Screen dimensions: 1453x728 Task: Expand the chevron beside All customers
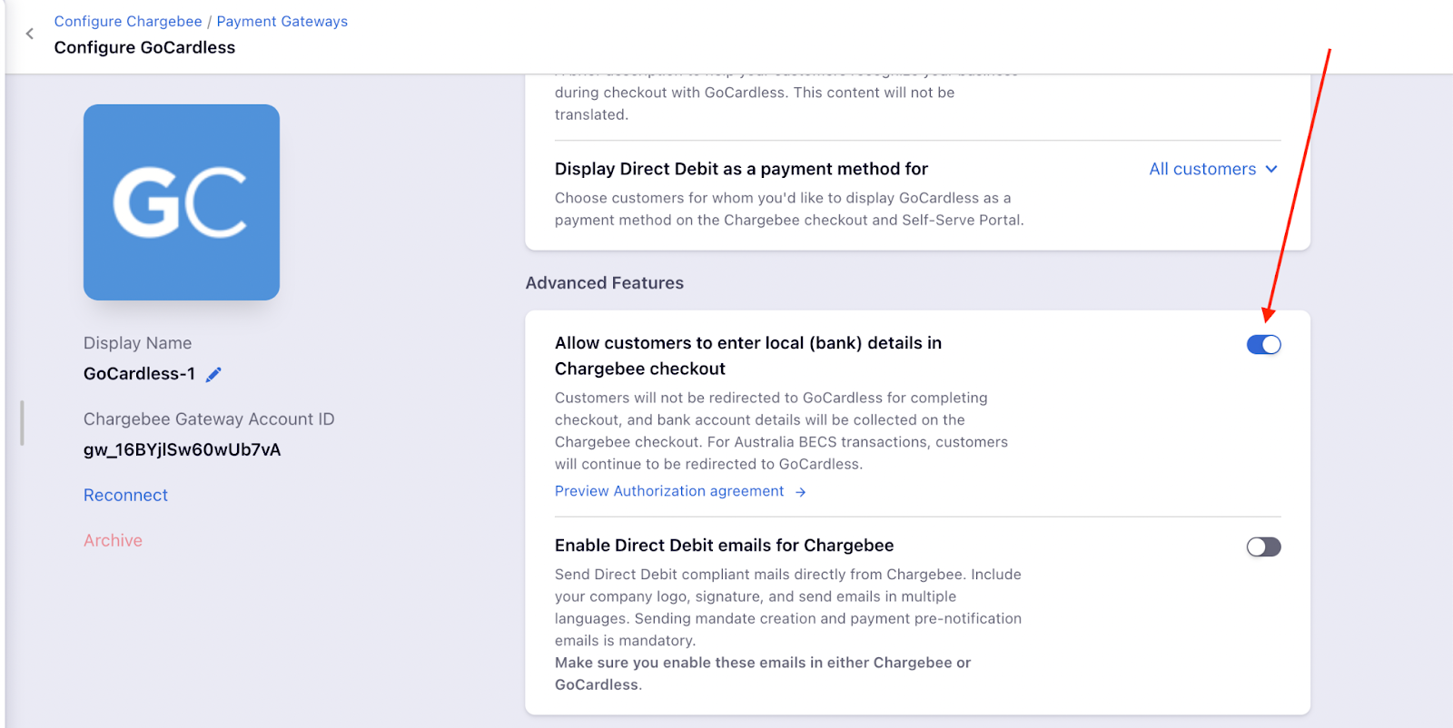1271,169
